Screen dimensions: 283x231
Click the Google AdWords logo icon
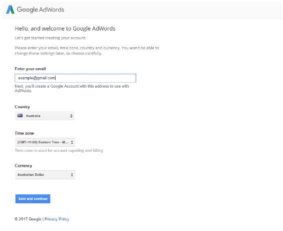pos(11,10)
